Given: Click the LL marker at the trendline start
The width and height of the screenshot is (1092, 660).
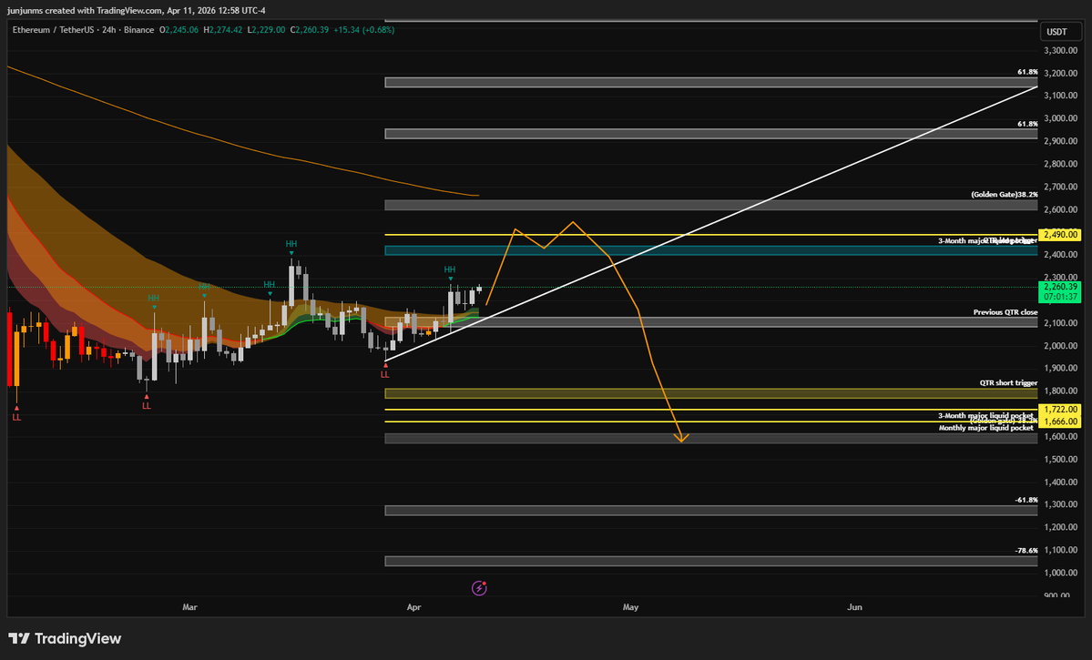Looking at the screenshot, I should pos(384,374).
